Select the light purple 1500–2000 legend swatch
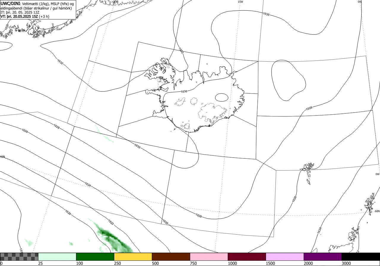The image size is (380, 266). pos(285,257)
